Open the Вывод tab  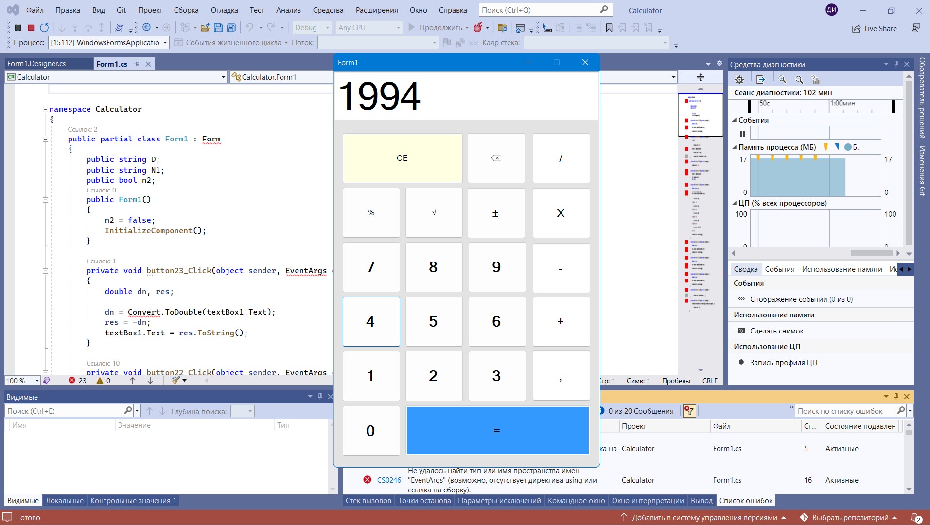tap(702, 501)
